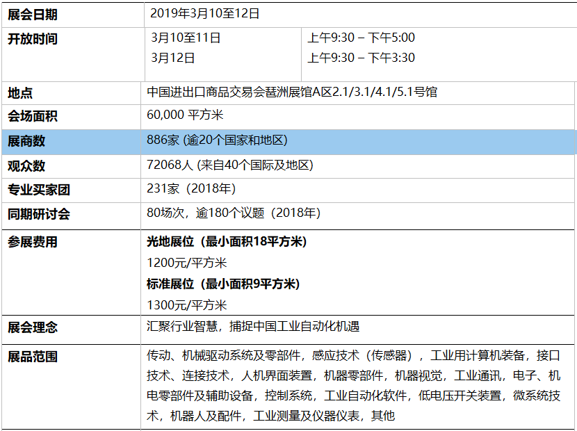577x431 pixels.
Task: Click the venue address mentioning 琶洲展馆A区
Action: [292, 92]
